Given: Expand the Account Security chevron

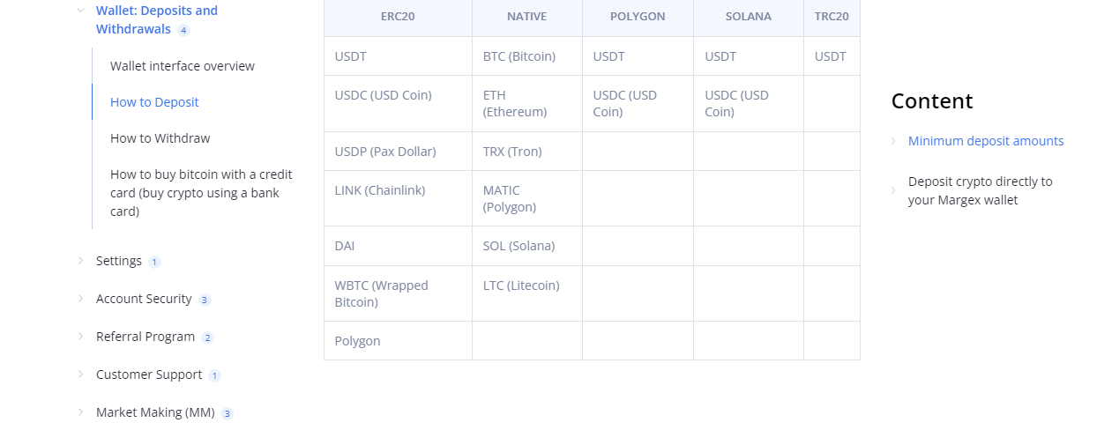Looking at the screenshot, I should click(x=80, y=299).
